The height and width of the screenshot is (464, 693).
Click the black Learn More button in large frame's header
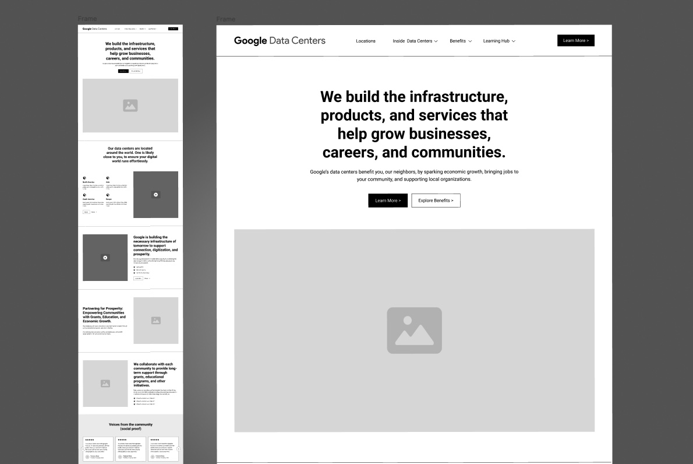pos(575,40)
